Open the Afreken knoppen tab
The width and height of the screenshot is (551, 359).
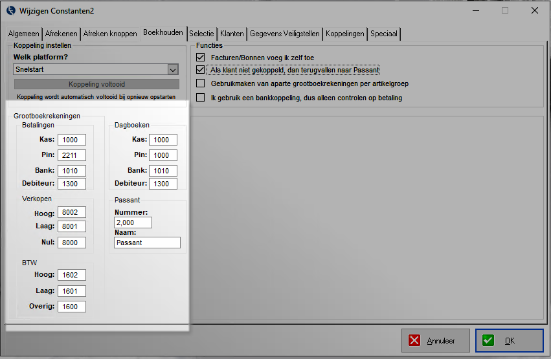pos(110,34)
